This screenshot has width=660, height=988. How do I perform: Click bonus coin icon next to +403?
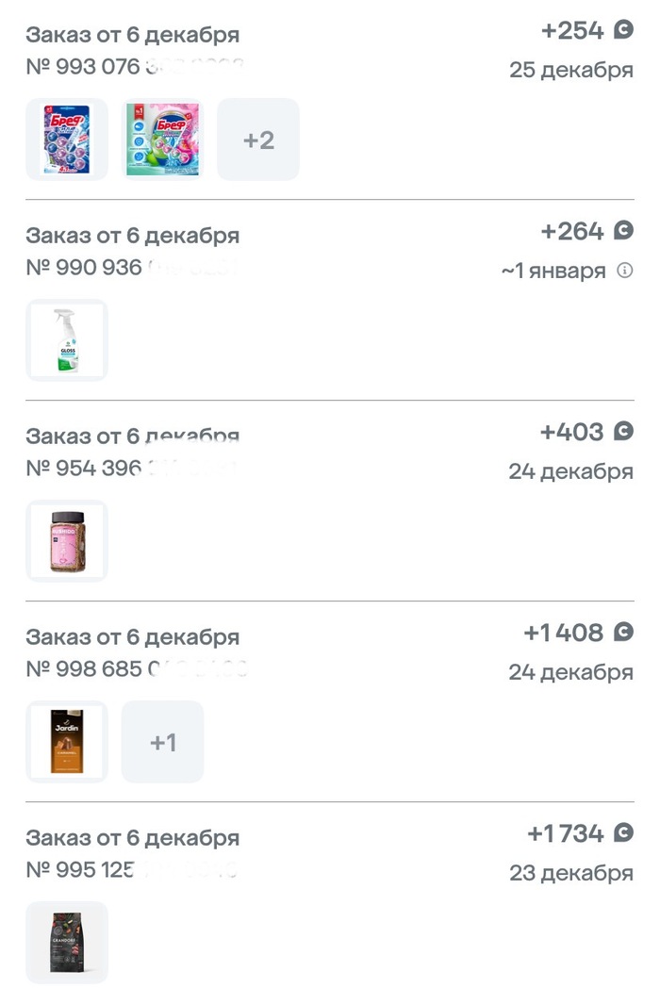tap(623, 432)
